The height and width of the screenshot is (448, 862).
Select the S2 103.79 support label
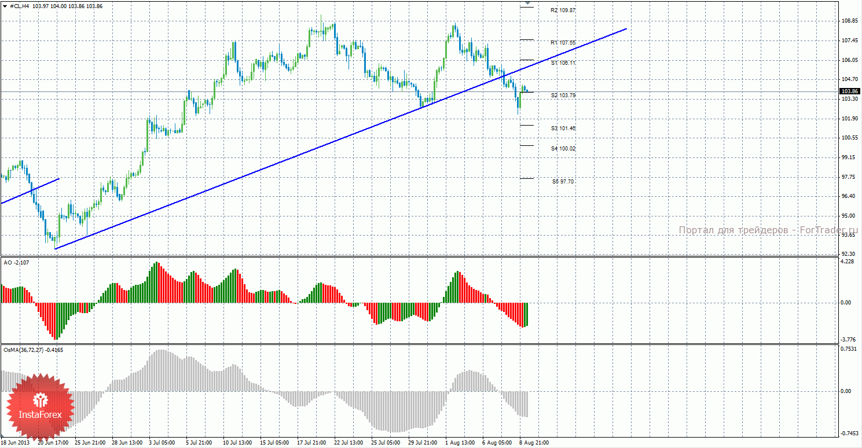[x=563, y=95]
